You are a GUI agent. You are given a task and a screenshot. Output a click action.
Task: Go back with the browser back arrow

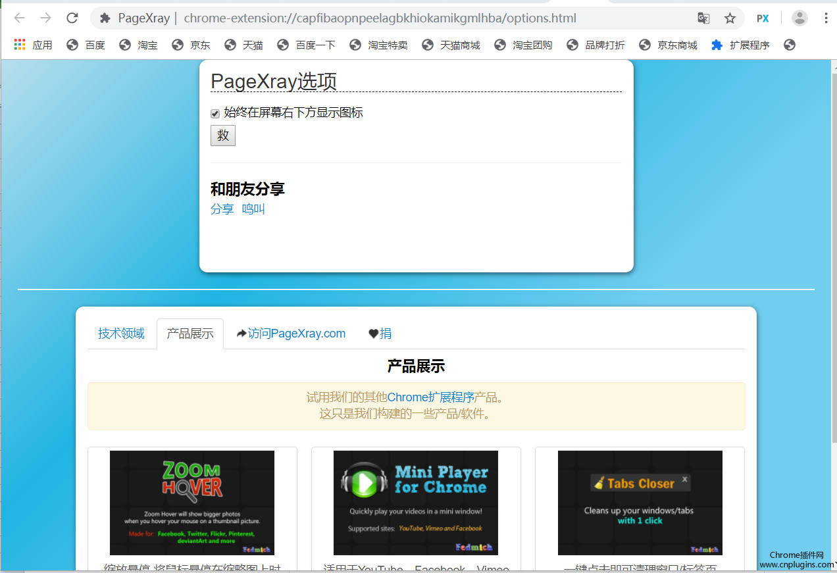point(19,18)
